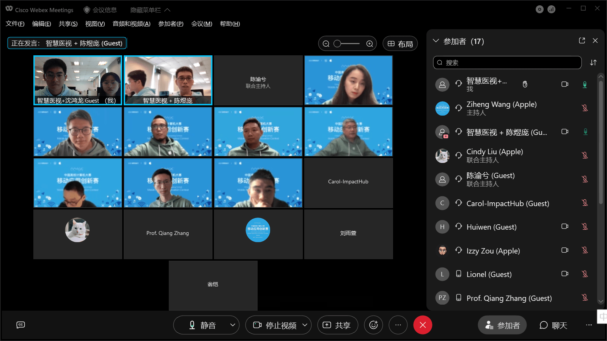Unmute Prof. Qiang Zhang microphone
Image resolution: width=607 pixels, height=341 pixels.
(585, 297)
